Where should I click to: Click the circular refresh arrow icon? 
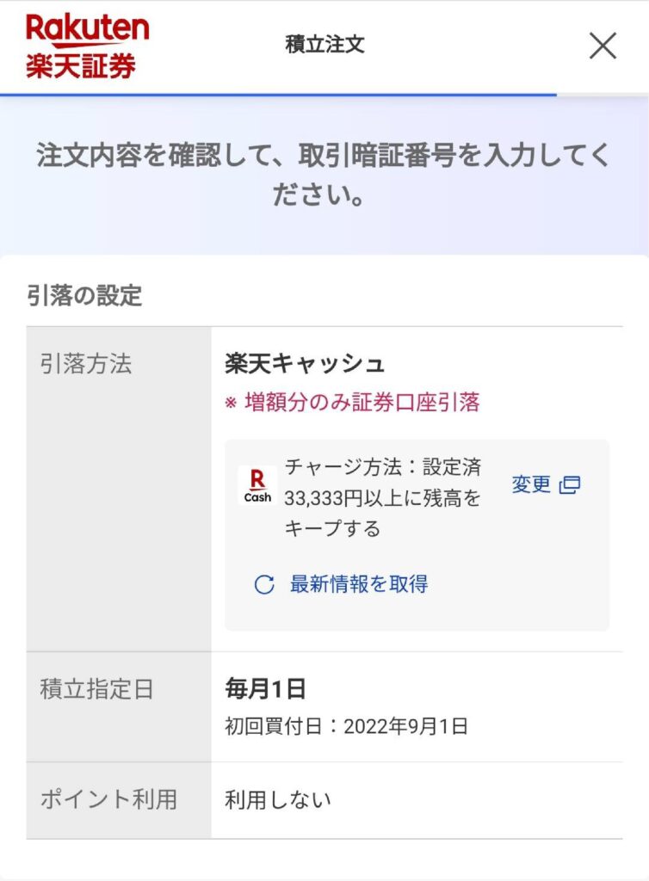click(264, 584)
